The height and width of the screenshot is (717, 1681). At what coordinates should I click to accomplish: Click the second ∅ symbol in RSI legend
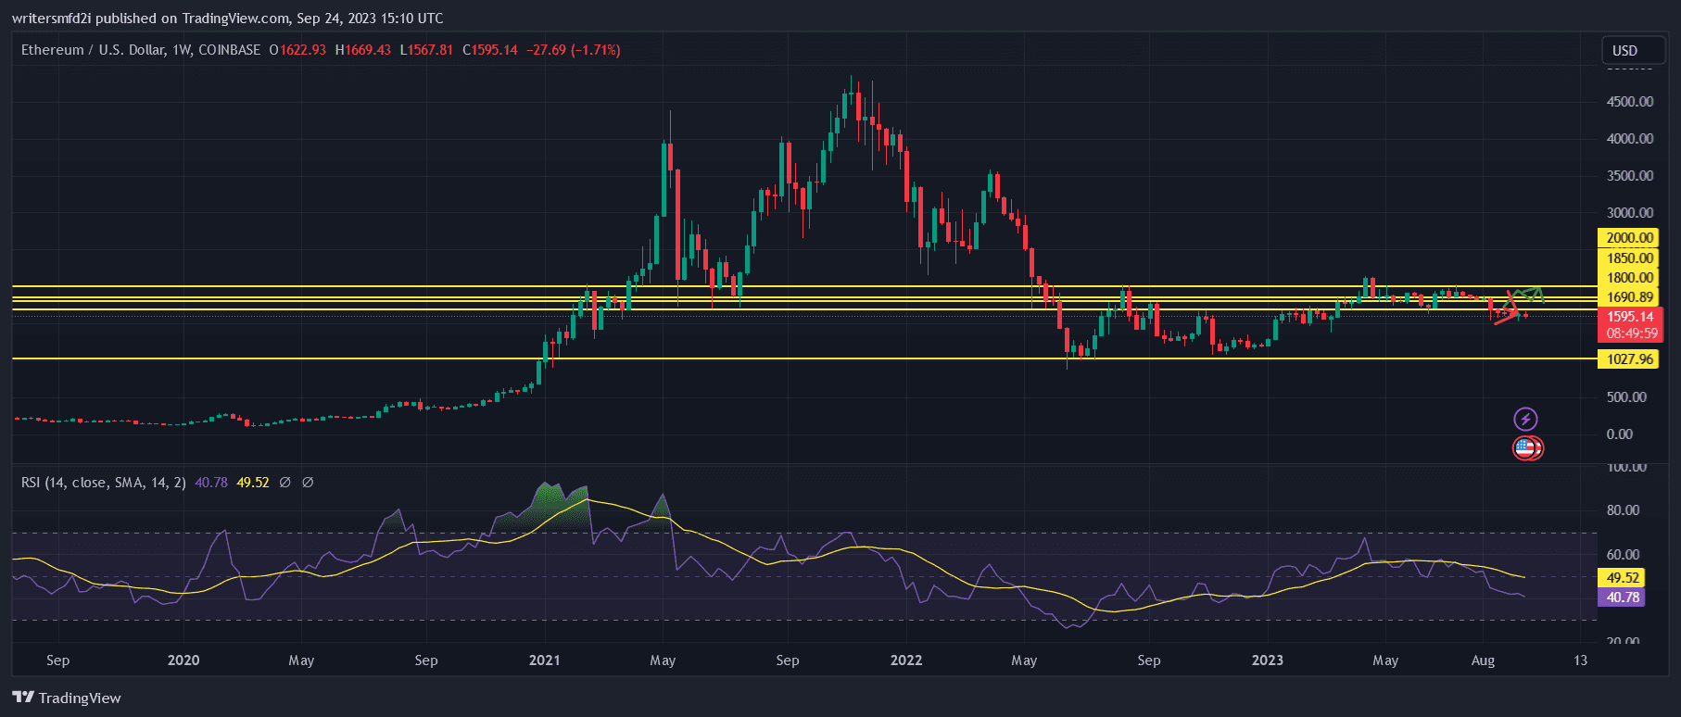[x=308, y=483]
